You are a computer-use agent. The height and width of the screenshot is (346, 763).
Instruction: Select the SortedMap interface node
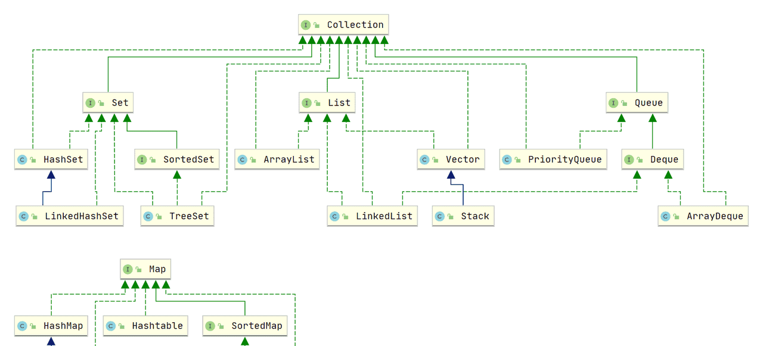244,326
